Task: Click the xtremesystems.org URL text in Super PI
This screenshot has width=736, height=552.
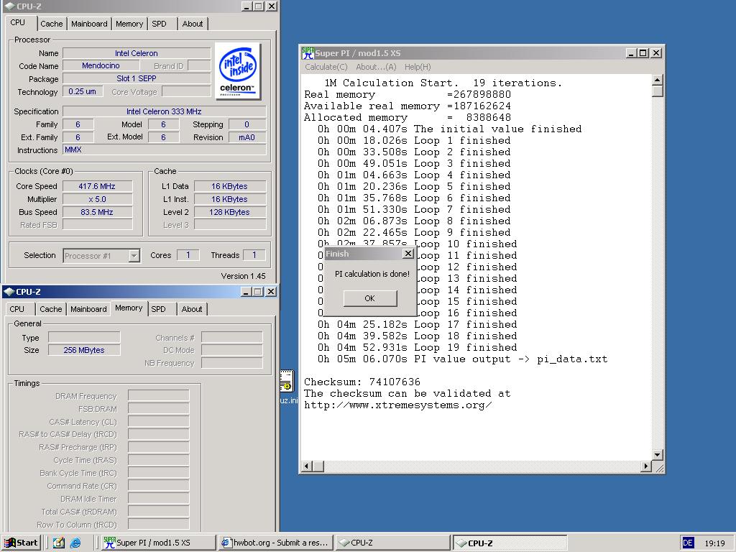Action: 398,405
